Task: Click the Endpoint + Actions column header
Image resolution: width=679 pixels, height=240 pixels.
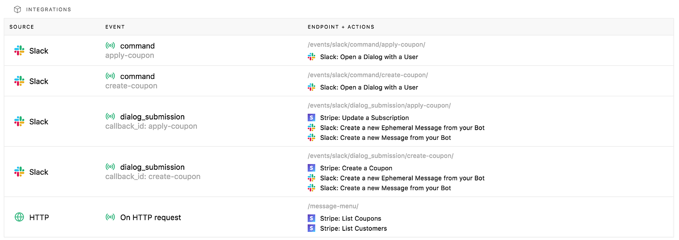Action: click(x=341, y=27)
